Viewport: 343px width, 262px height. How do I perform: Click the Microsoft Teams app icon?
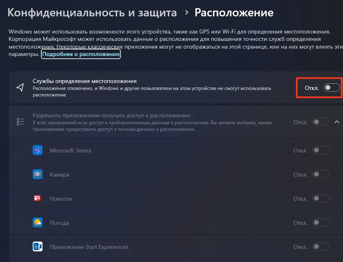[38, 150]
